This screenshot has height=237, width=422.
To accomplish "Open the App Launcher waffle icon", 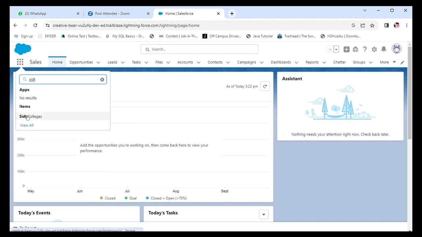I will tap(20, 62).
